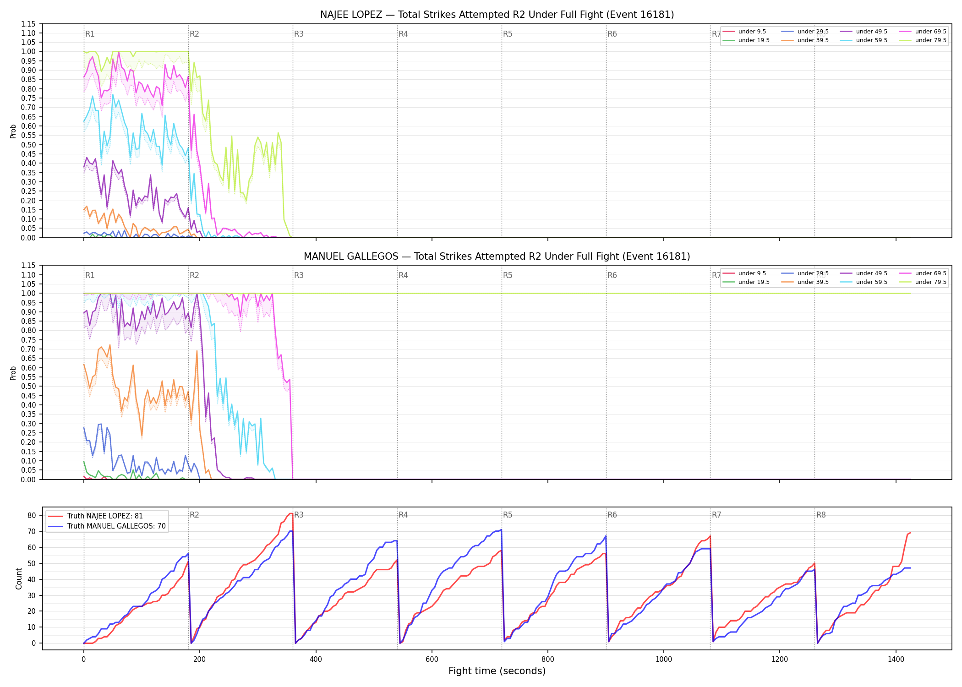Click the R5 round label in Manuel Gallegos chart

pos(508,275)
